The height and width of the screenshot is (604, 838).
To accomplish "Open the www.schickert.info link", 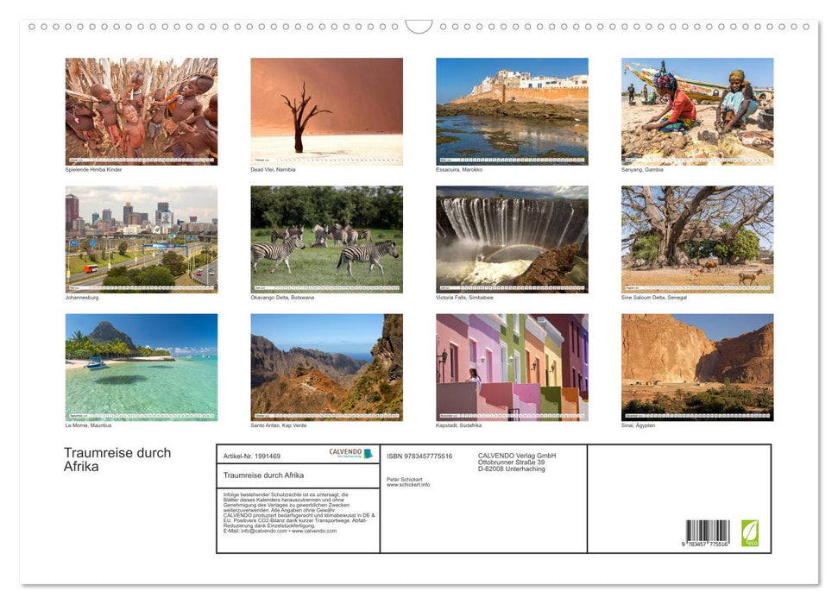I will pyautogui.click(x=407, y=484).
